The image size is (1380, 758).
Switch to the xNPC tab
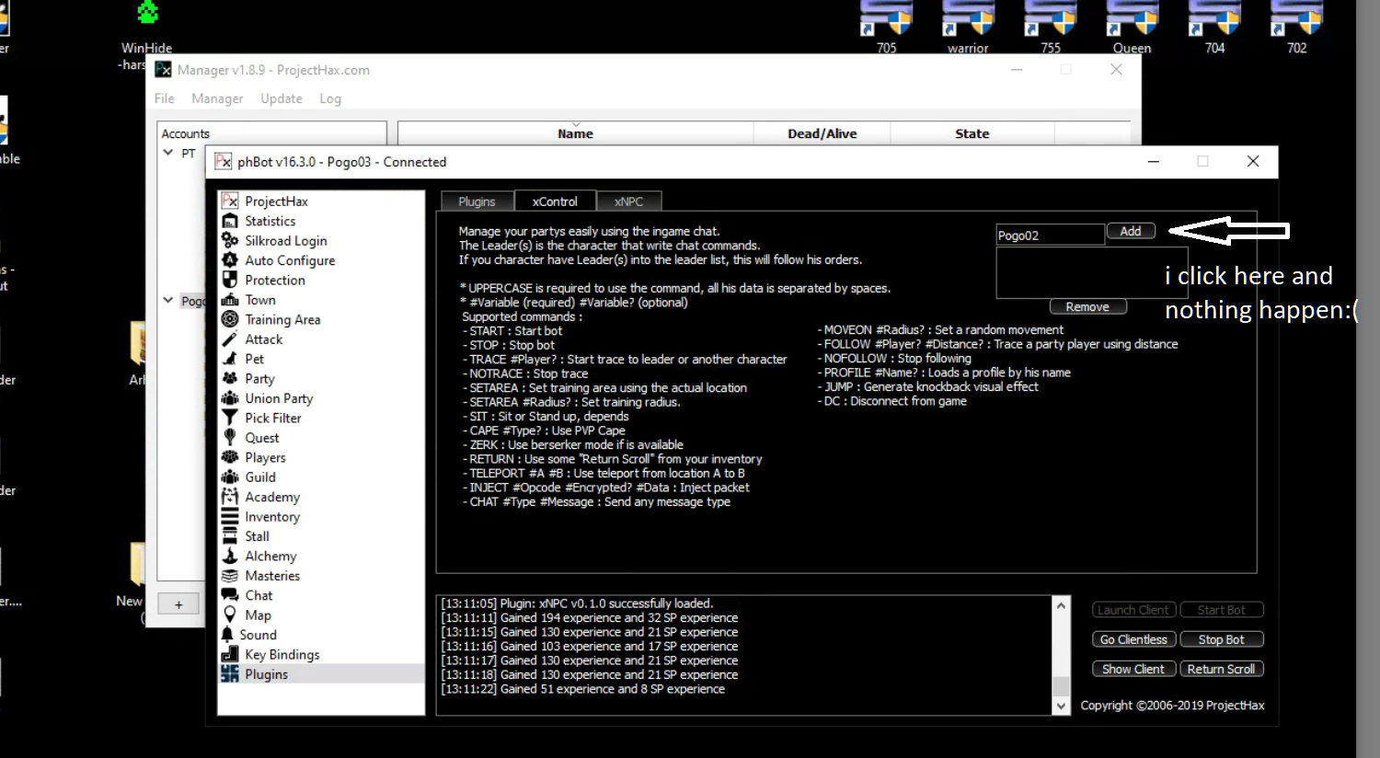(x=628, y=201)
